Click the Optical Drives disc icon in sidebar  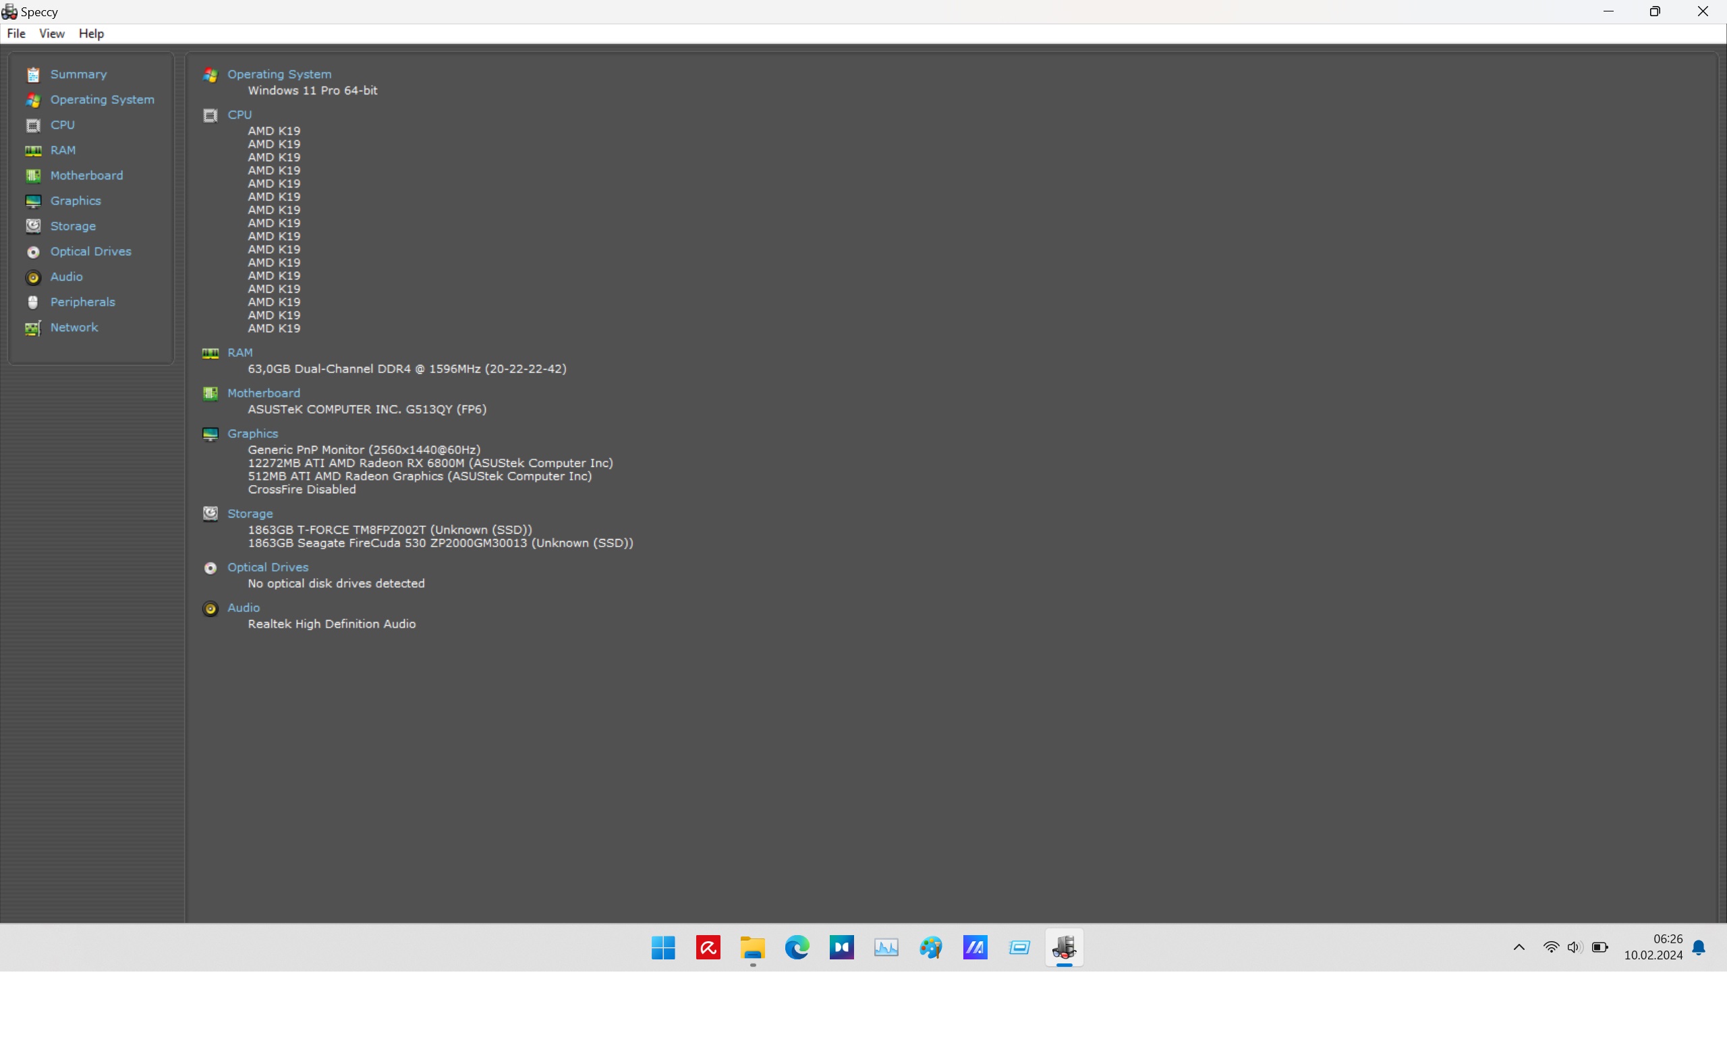click(x=33, y=252)
